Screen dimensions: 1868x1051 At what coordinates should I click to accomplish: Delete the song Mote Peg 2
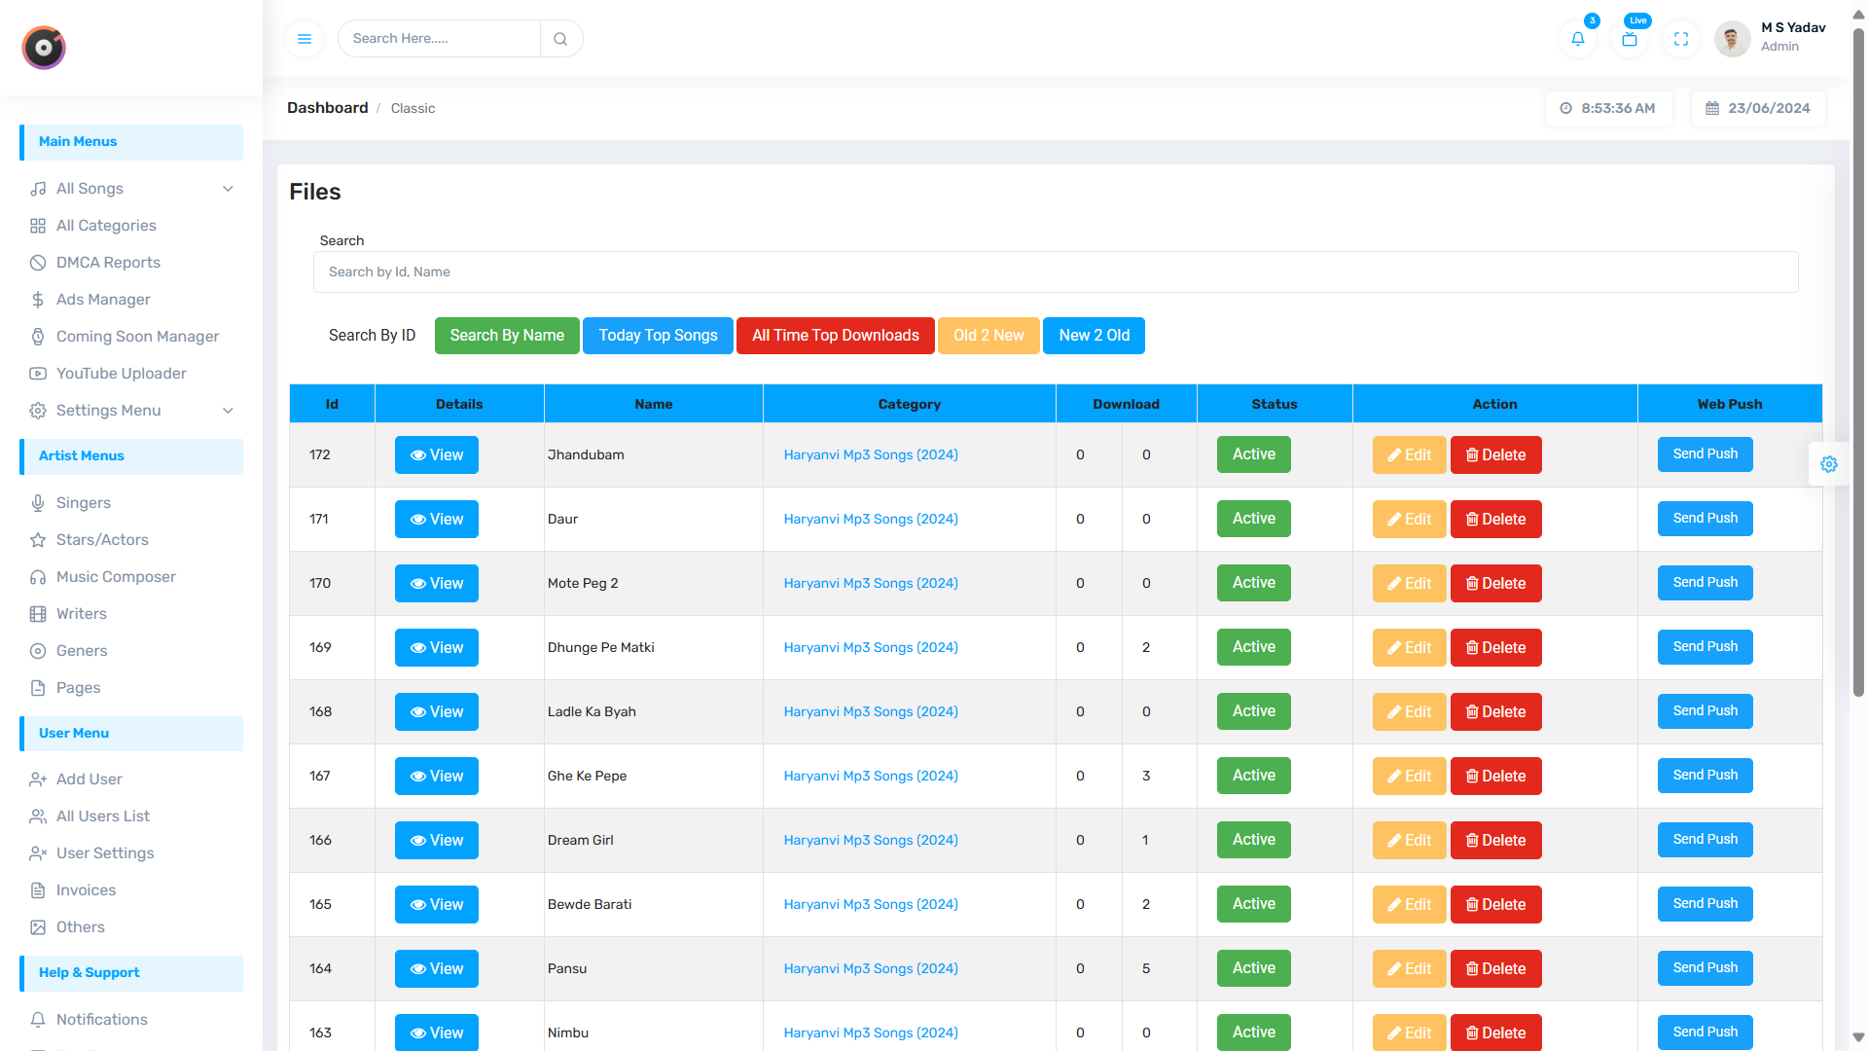(x=1495, y=583)
